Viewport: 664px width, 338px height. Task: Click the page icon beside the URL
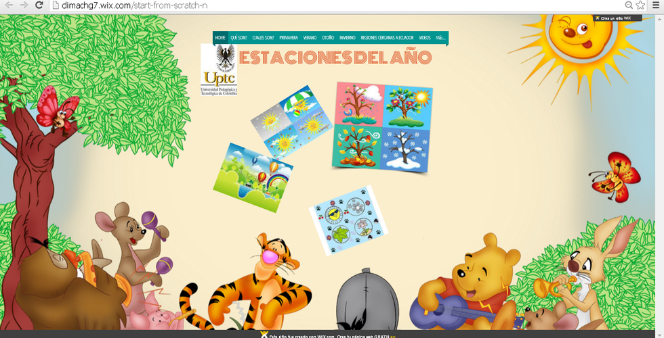point(56,5)
